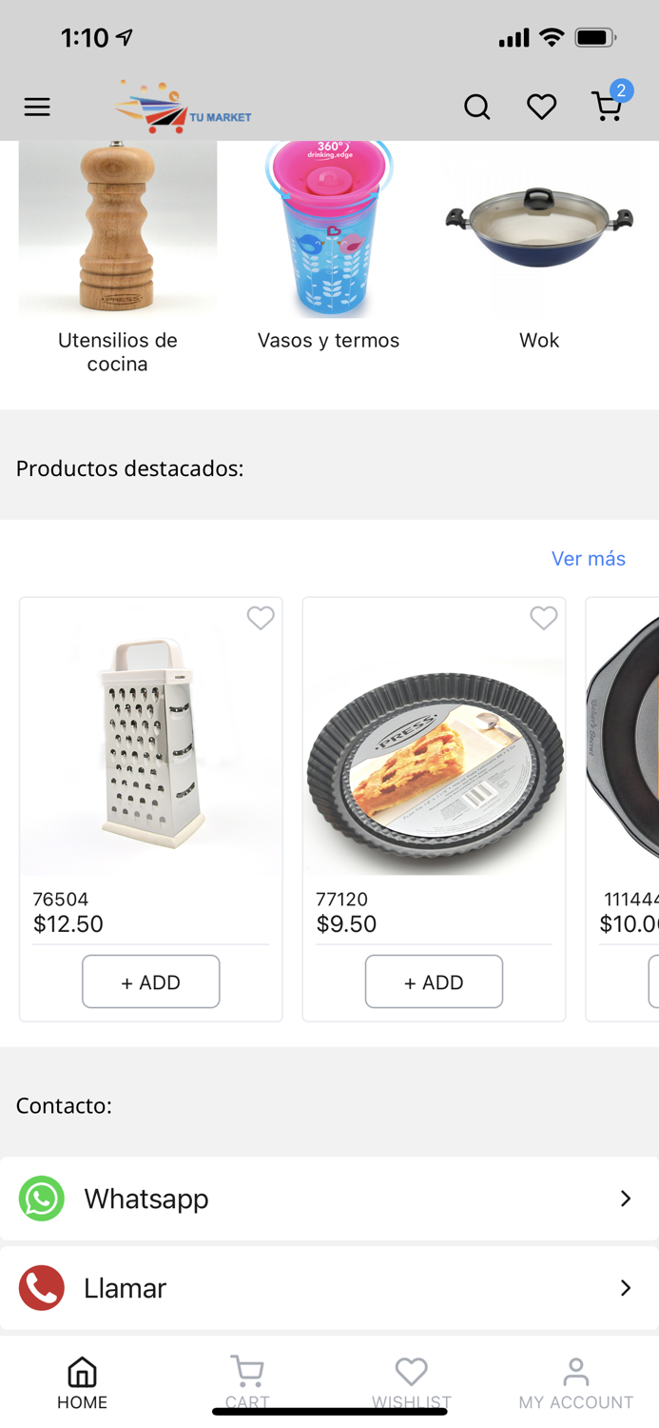Viewport: 659px width, 1428px height.
Task: Add product 76504 to the cart
Action: [x=150, y=981]
